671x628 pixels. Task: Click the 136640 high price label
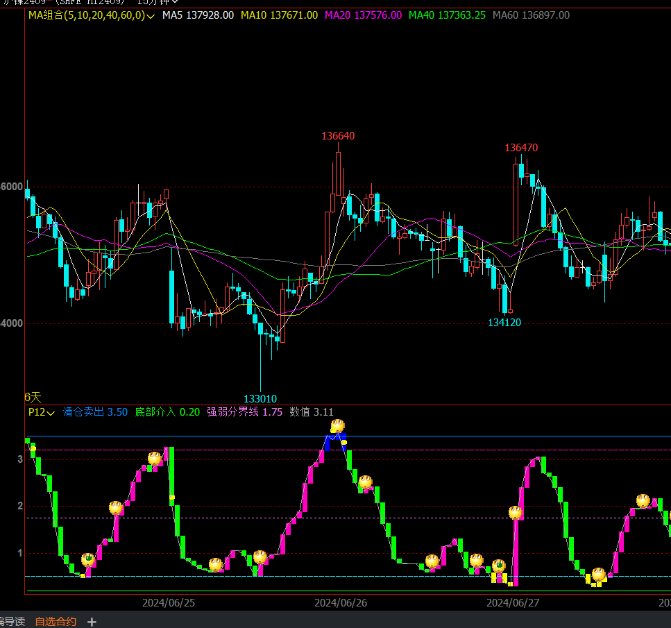(x=338, y=136)
